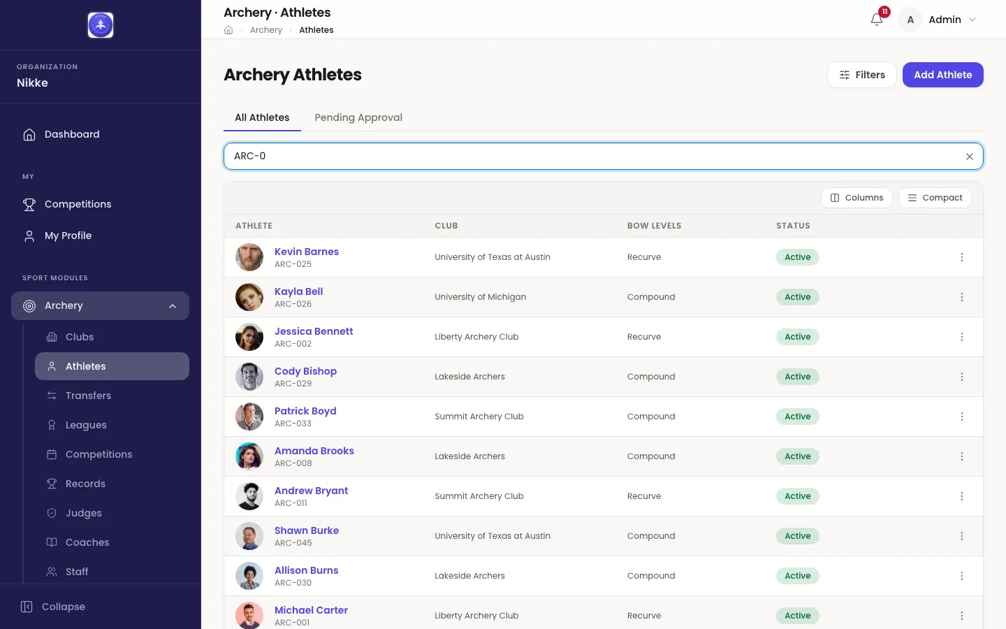
Task: Toggle Compact table view
Action: 935,198
